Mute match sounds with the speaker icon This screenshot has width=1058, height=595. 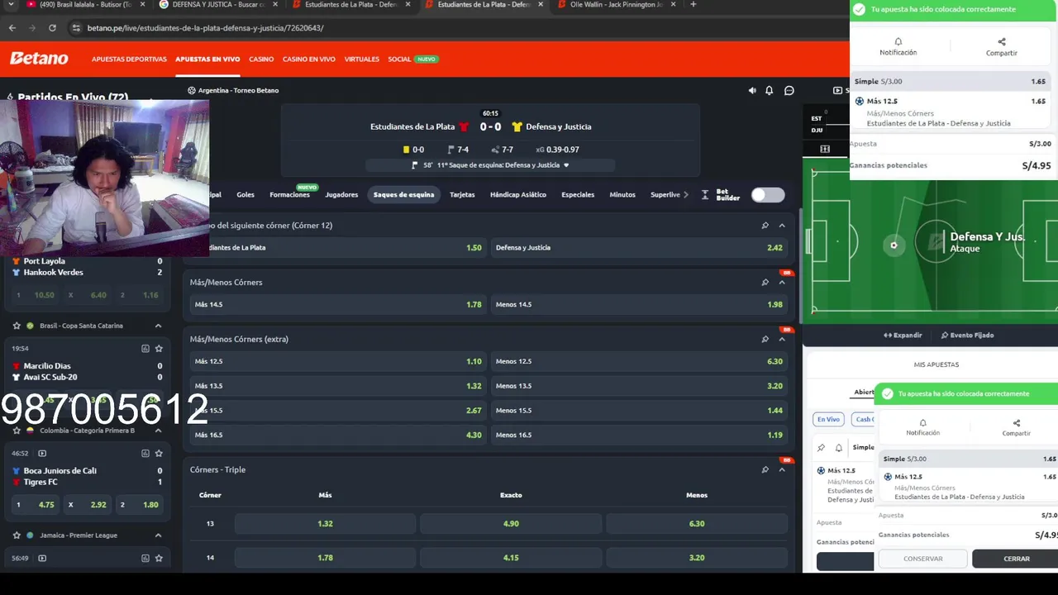[x=752, y=91]
